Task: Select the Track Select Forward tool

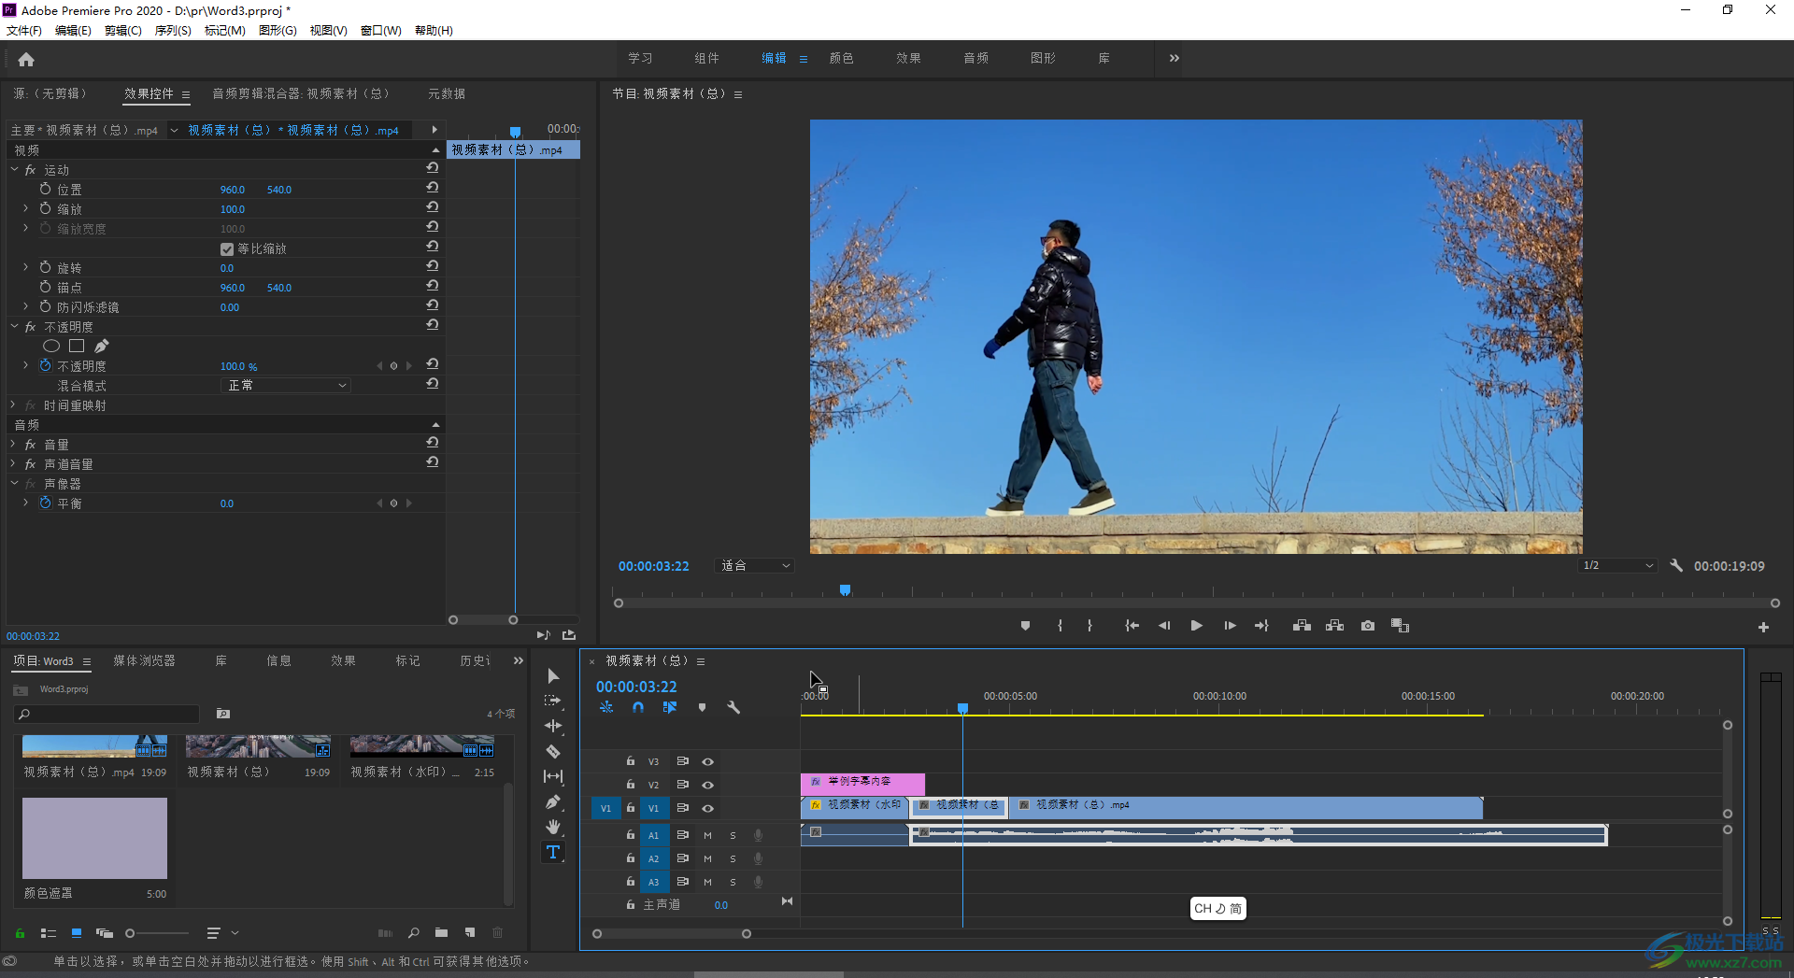Action: point(553,701)
